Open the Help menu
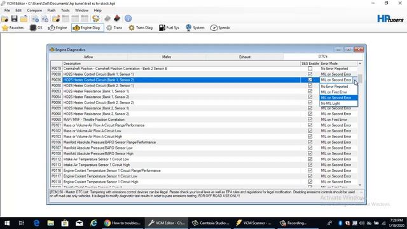Screen dimensions: 407x229 (x=97, y=10)
